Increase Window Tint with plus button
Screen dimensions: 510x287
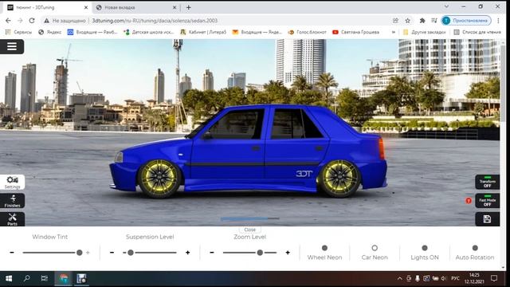(x=88, y=253)
